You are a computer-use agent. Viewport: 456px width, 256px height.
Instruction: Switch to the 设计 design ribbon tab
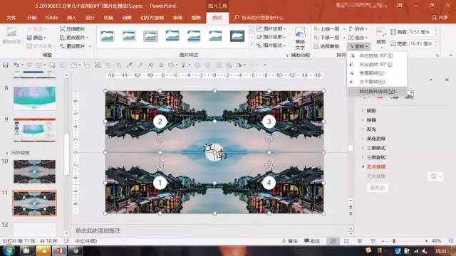pyautogui.click(x=90, y=18)
